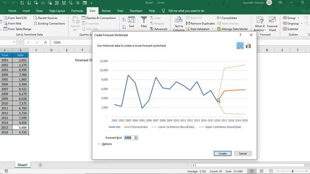This screenshot has width=310, height=174.
Task: Switch to Normal view icon
Action: tap(251, 171)
